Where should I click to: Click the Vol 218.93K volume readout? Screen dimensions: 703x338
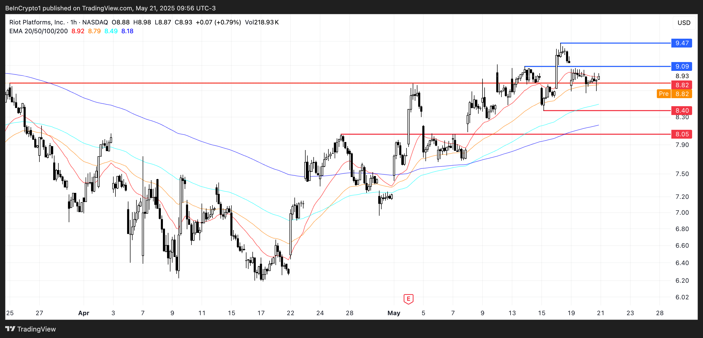pyautogui.click(x=261, y=22)
